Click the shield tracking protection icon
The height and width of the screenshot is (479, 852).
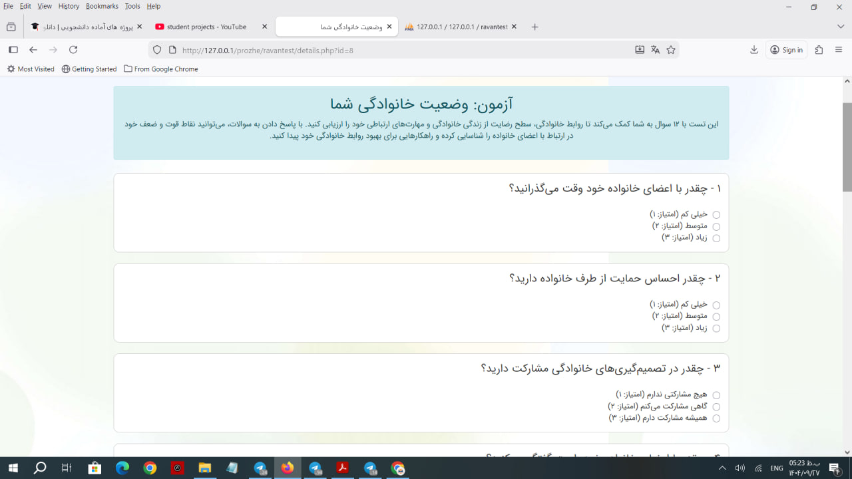point(157,50)
